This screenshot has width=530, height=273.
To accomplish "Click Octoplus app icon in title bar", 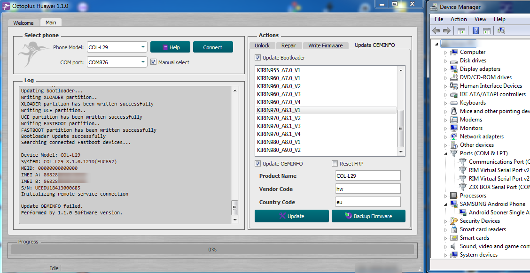I will tap(6, 6).
